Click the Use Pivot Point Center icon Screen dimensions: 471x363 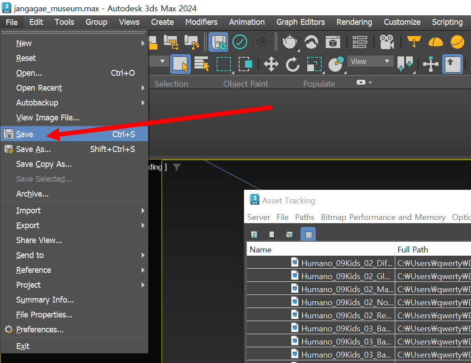[x=405, y=64]
